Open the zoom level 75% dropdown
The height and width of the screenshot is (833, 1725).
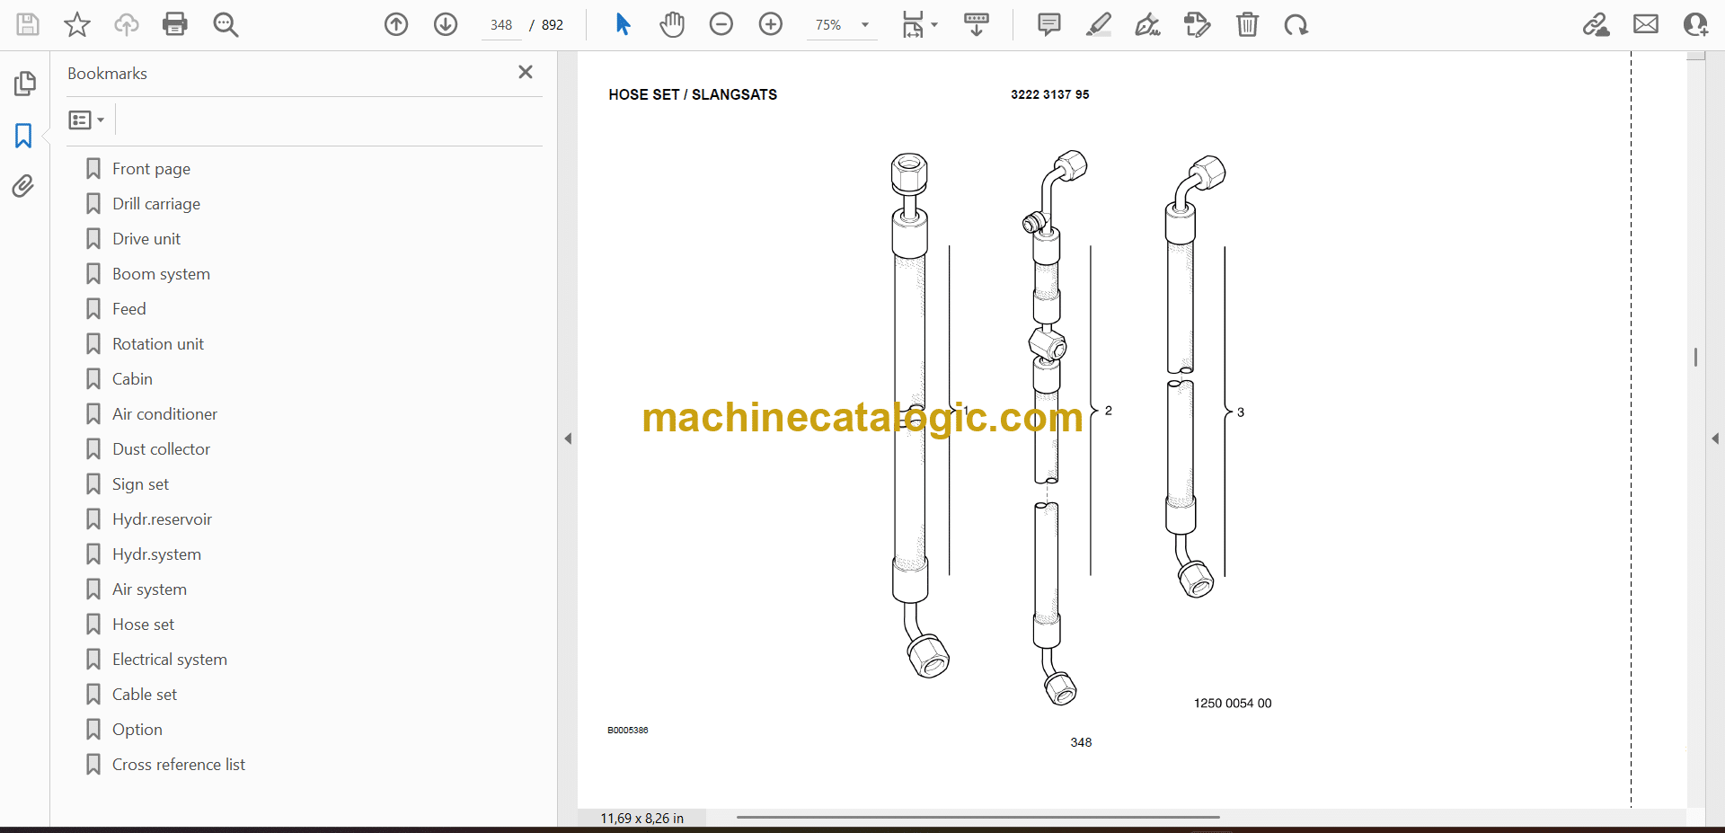pyautogui.click(x=865, y=25)
